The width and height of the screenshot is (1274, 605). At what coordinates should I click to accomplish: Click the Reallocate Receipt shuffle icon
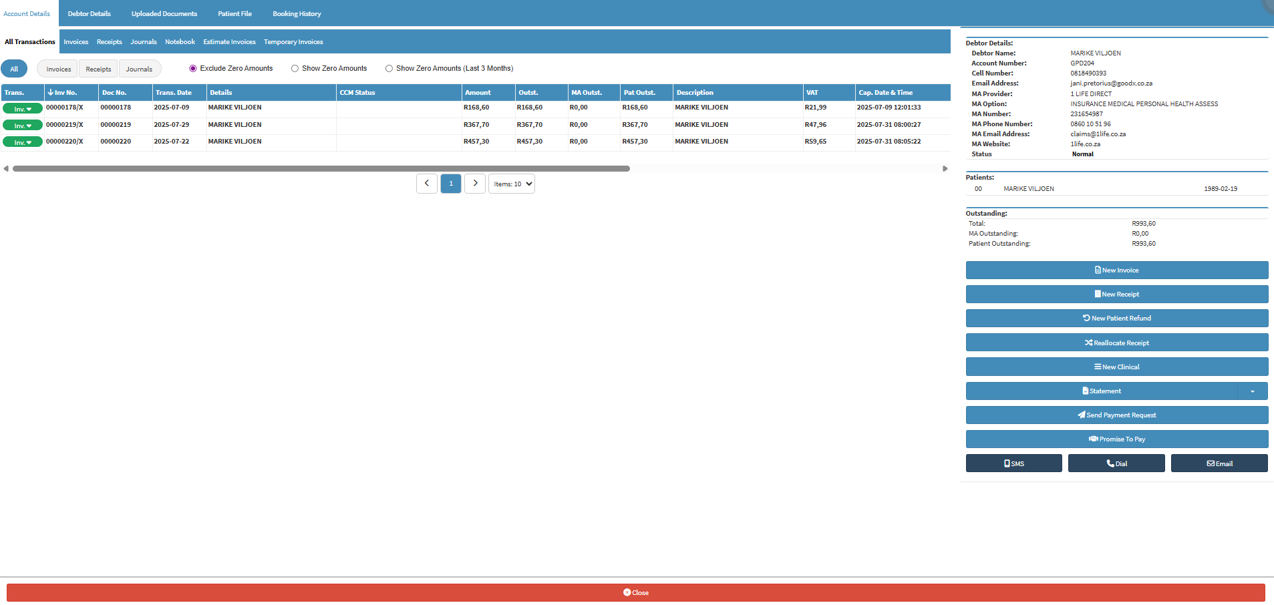point(1088,343)
